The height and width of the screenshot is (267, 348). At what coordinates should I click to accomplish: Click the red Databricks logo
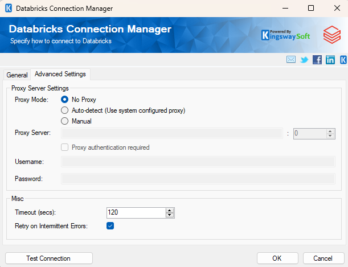pos(332,35)
